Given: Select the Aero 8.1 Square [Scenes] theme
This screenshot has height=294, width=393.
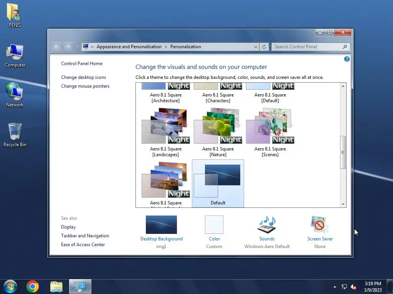Looking at the screenshot, I should 270,133.
